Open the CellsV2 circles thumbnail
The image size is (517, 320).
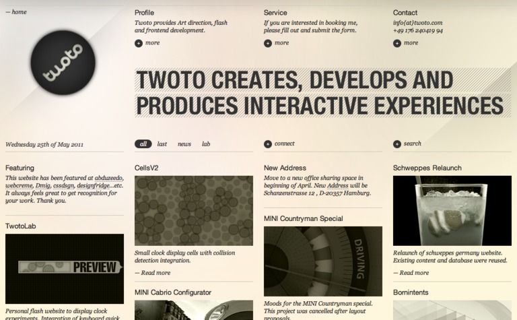193,210
